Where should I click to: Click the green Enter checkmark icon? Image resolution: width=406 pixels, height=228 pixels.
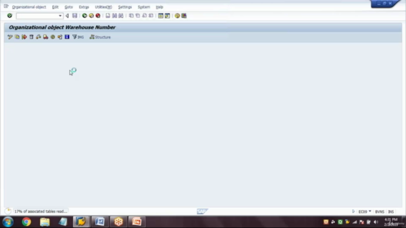(10, 16)
